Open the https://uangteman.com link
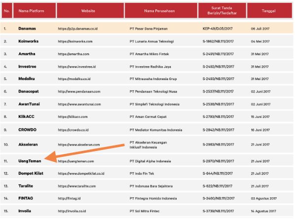 tap(76, 161)
